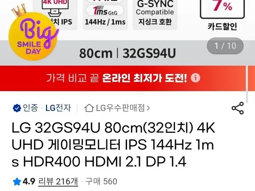Click the Big Smile Day badge

[x=32, y=33]
